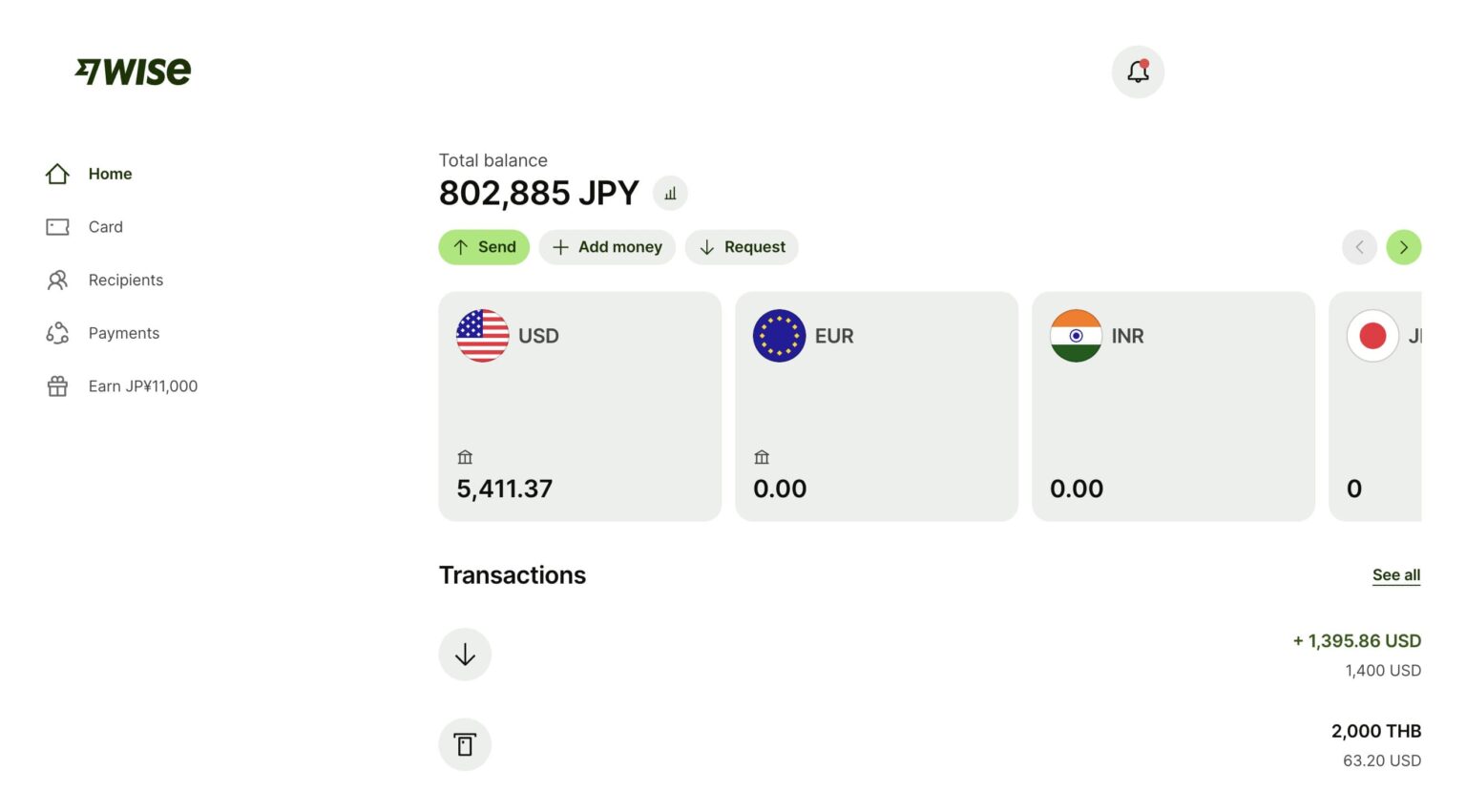Open Earn JP¥11,000 from the sidebar
The height and width of the screenshot is (791, 1466).
coord(143,385)
